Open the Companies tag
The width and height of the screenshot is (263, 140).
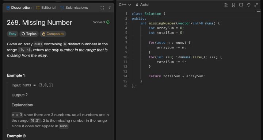[53, 34]
